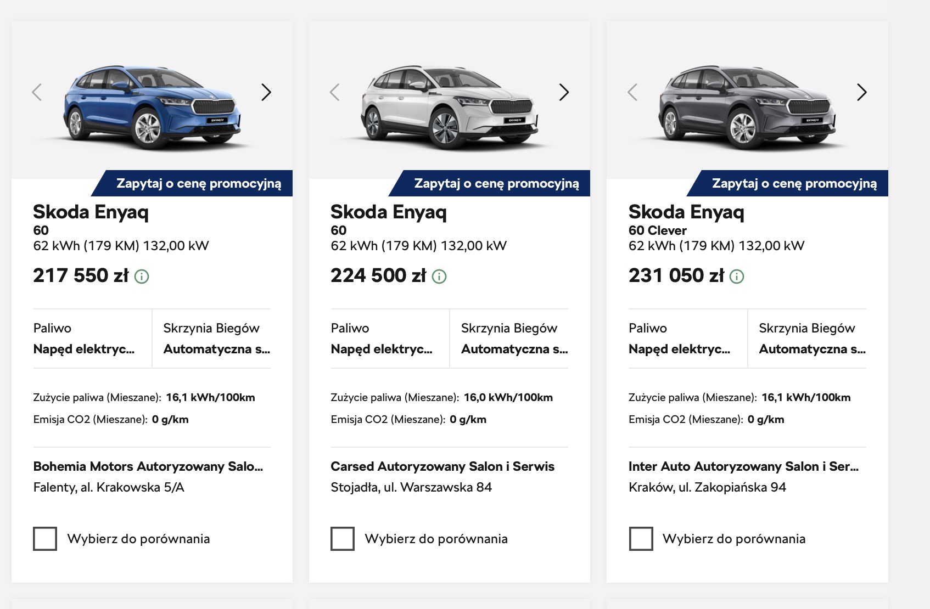
Task: Show previous photo of blue Enyaq
Action: coord(37,92)
